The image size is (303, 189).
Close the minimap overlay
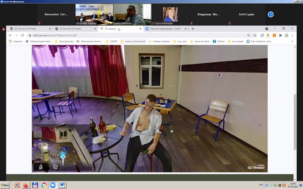pos(36,127)
